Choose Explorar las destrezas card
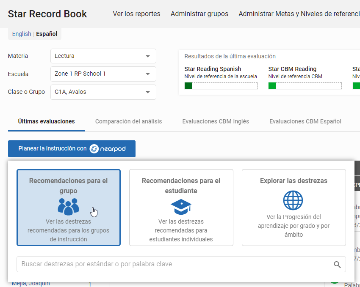The height and width of the screenshot is (287, 360). click(x=294, y=208)
